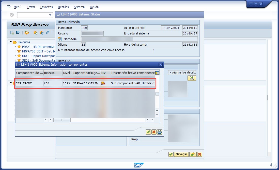Click the print icon in component dialog
Screen dimensions: 279x170
[159, 132]
